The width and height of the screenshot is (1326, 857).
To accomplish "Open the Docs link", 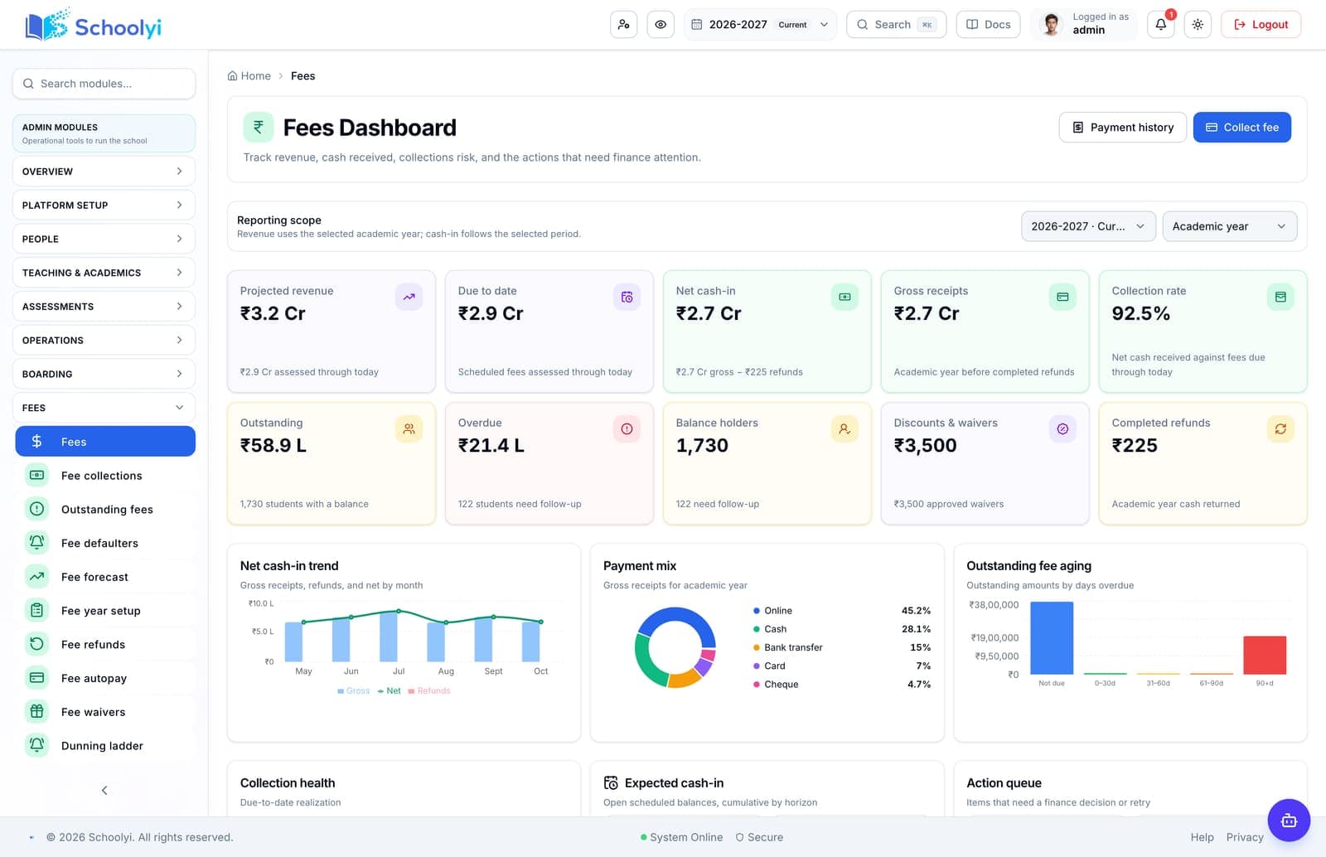I will 988,25.
